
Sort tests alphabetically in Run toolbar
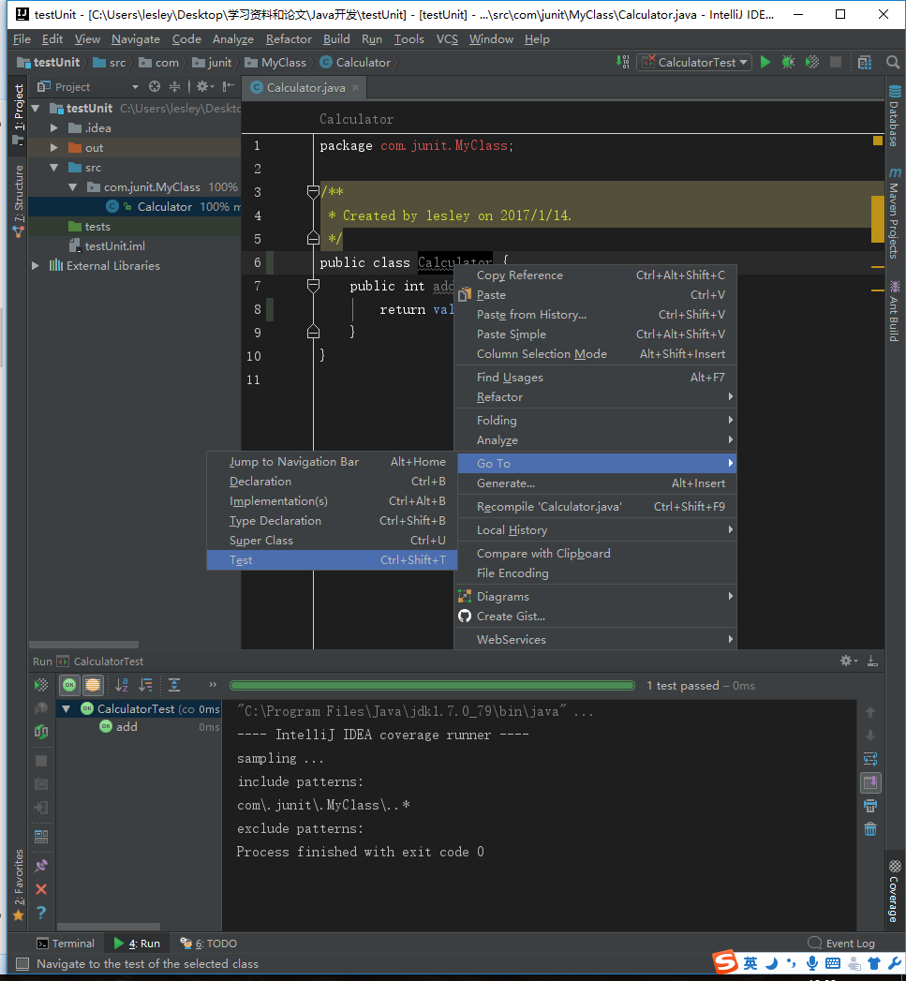tap(122, 685)
